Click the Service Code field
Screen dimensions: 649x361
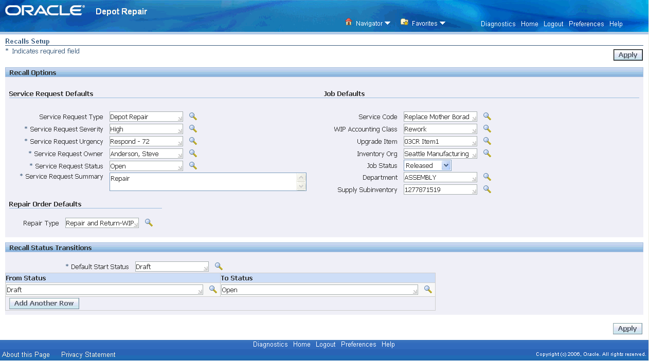[x=440, y=117]
